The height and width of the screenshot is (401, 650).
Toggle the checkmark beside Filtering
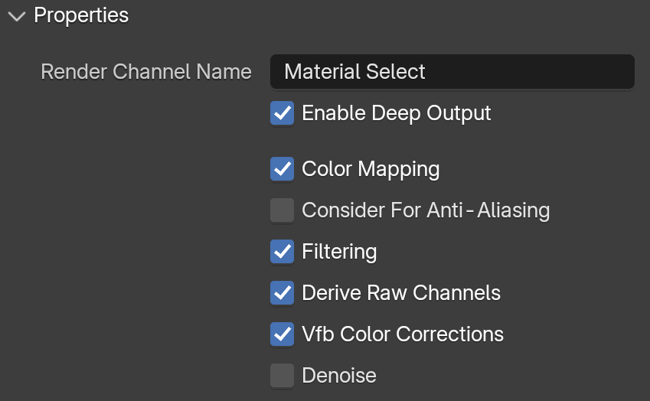(283, 252)
